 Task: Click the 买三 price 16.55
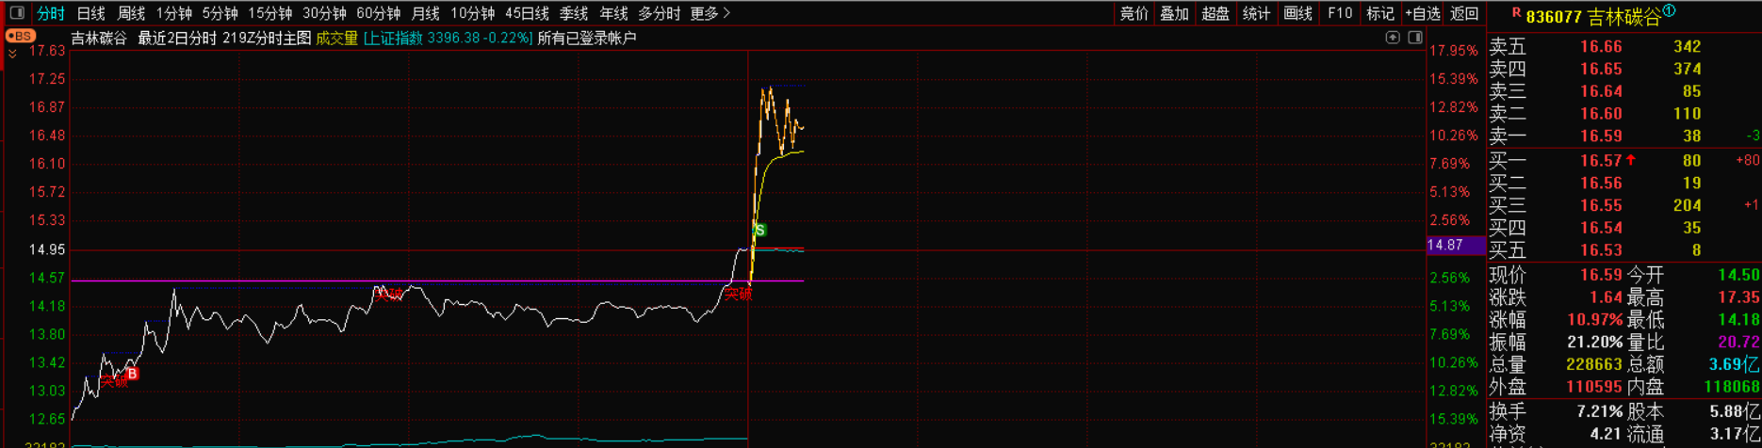1601,205
